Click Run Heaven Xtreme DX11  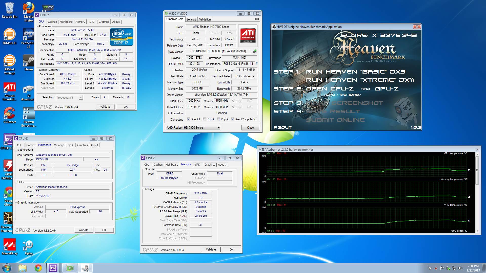point(360,80)
